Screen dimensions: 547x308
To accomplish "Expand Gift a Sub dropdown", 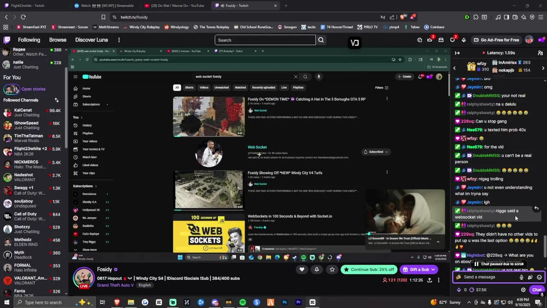I will 433,269.
